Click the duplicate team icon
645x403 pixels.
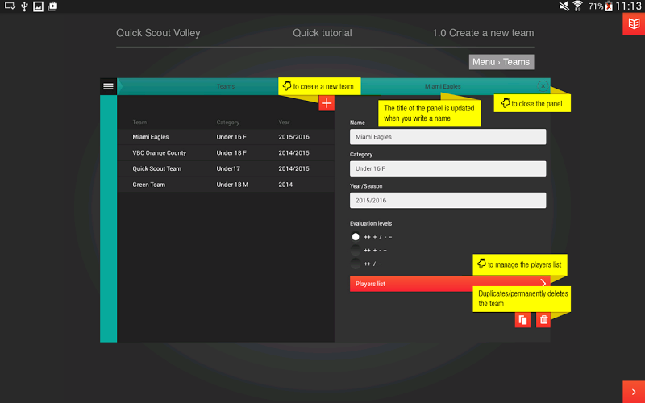(522, 319)
